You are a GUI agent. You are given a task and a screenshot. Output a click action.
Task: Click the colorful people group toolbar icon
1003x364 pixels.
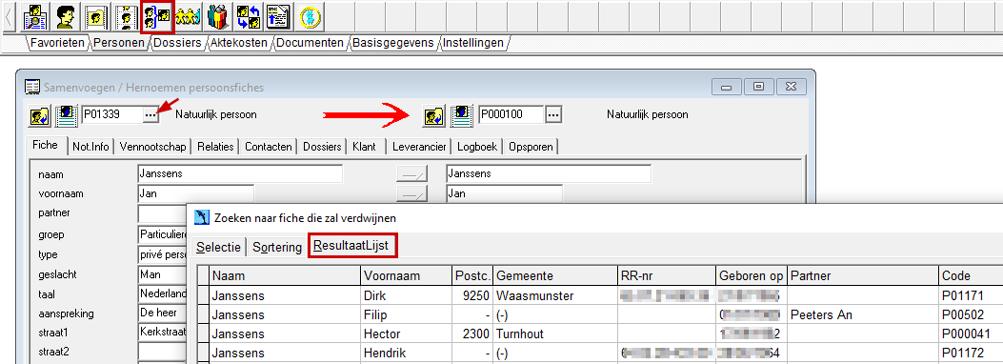[x=218, y=17]
